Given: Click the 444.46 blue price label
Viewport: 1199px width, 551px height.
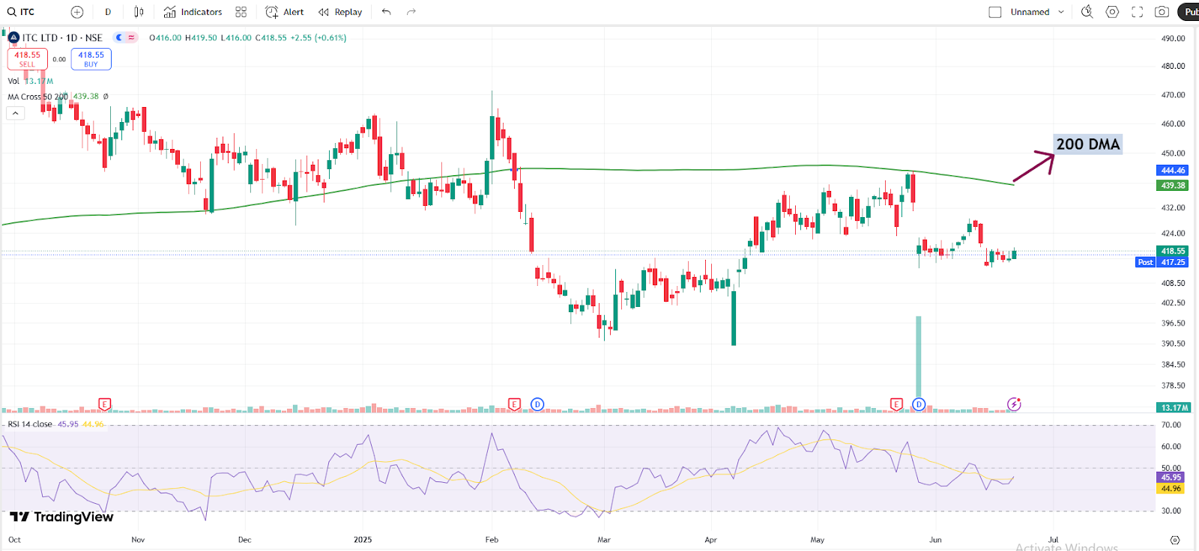Looking at the screenshot, I should [x=1173, y=171].
